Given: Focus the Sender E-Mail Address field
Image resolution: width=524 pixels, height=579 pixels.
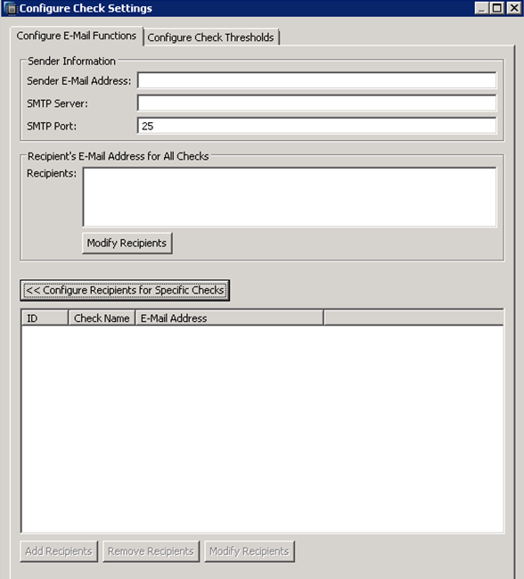Looking at the screenshot, I should pos(316,80).
